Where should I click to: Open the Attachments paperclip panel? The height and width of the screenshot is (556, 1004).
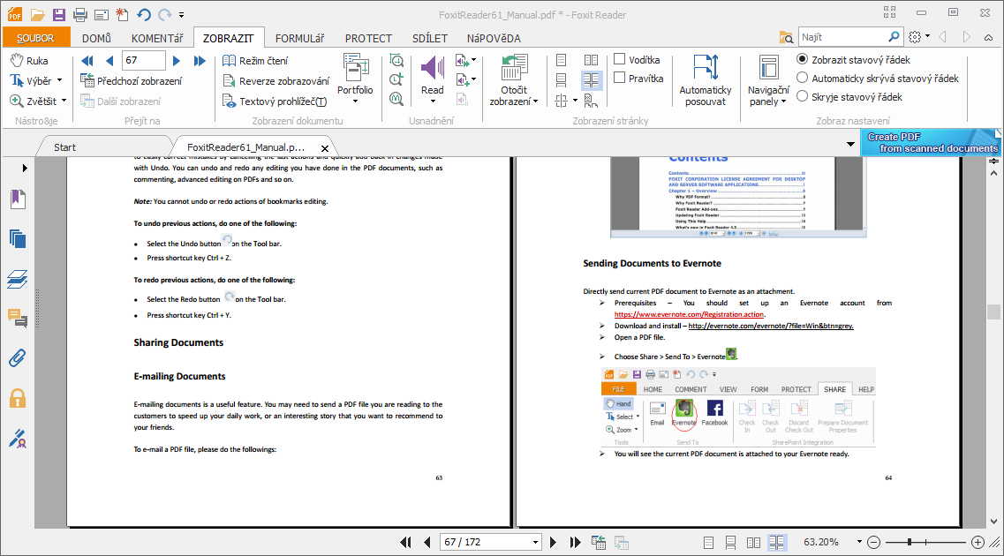[x=18, y=357]
